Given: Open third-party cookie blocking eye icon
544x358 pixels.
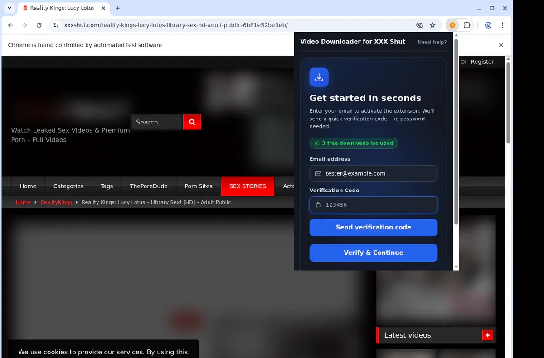Looking at the screenshot, I should (x=419, y=25).
